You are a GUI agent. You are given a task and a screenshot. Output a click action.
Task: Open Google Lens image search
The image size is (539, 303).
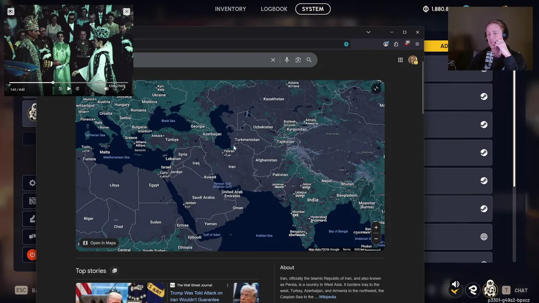(298, 60)
